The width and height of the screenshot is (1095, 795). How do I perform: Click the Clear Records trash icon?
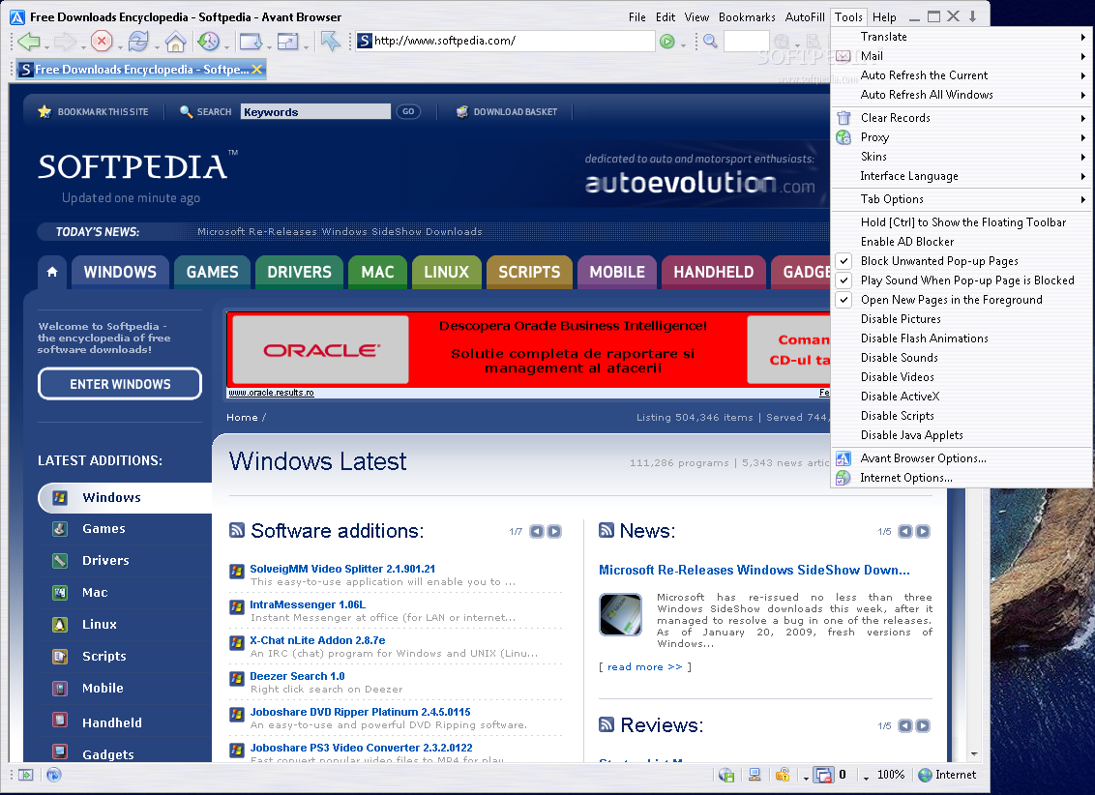pyautogui.click(x=843, y=118)
